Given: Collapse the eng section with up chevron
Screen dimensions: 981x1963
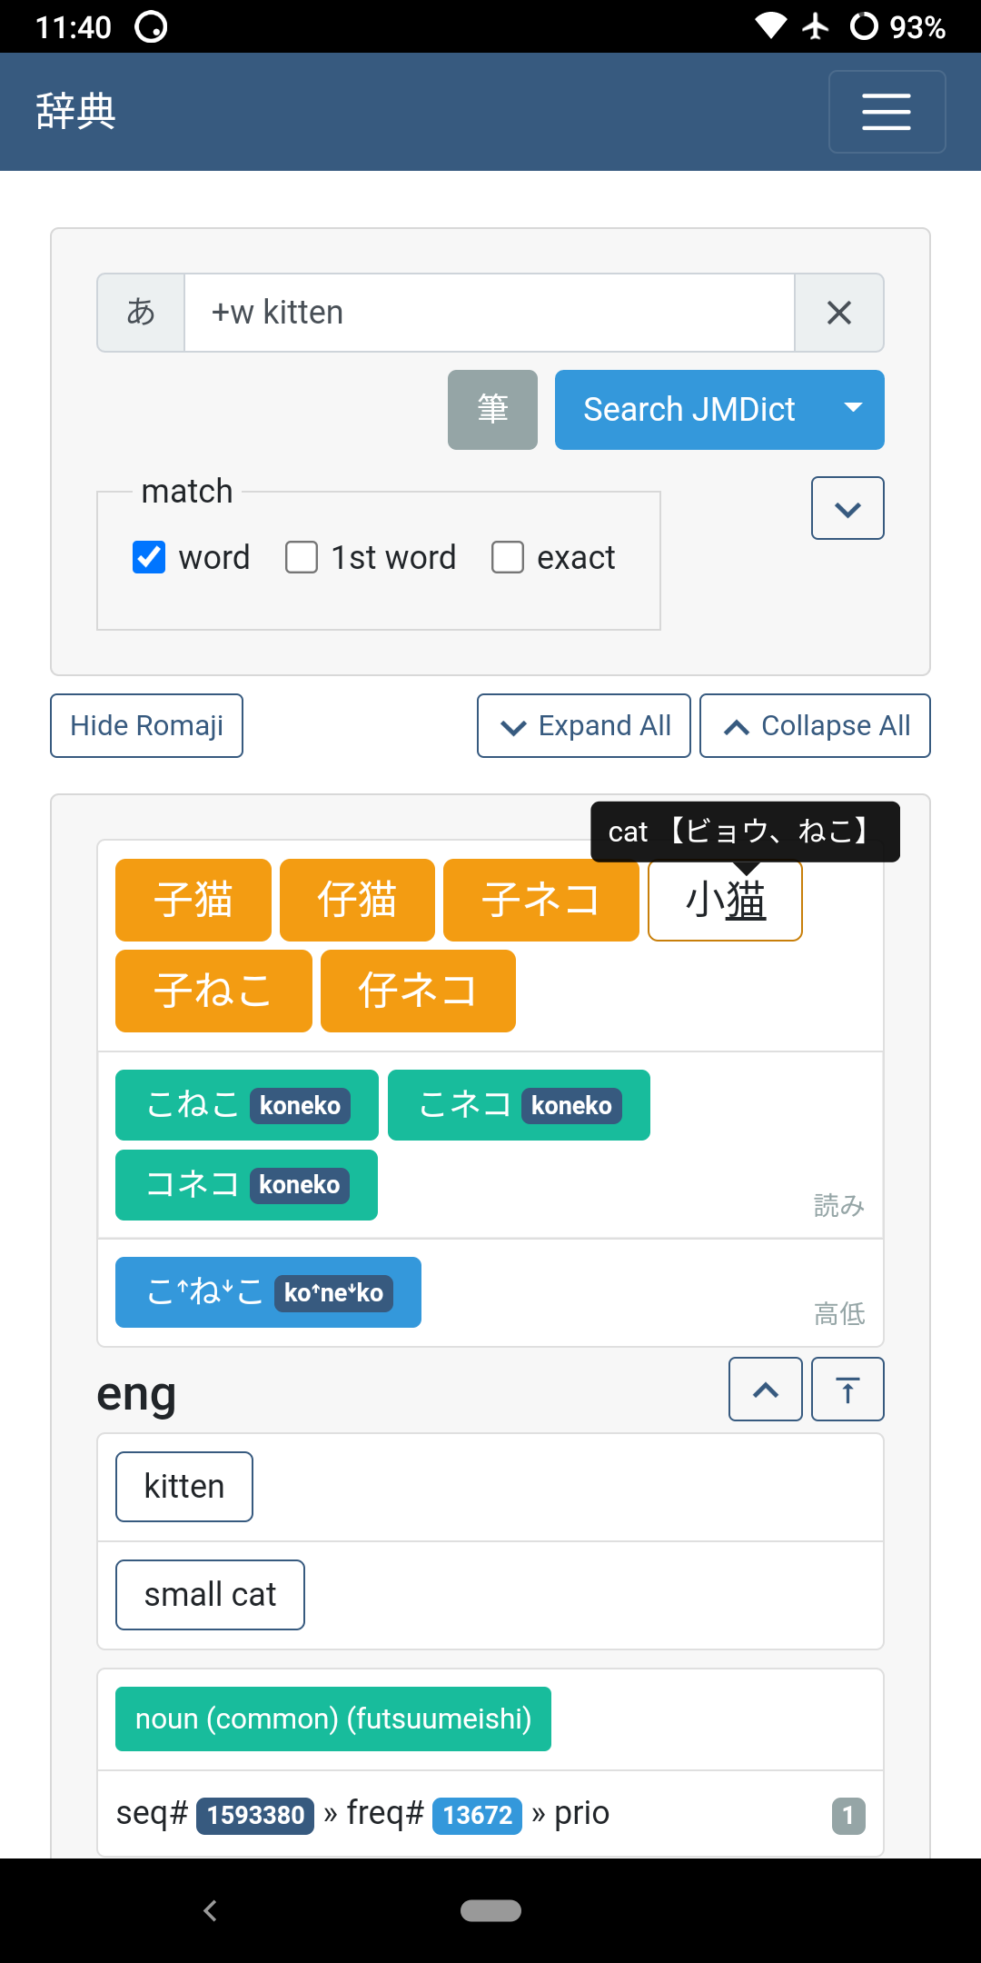Looking at the screenshot, I should [x=765, y=1390].
